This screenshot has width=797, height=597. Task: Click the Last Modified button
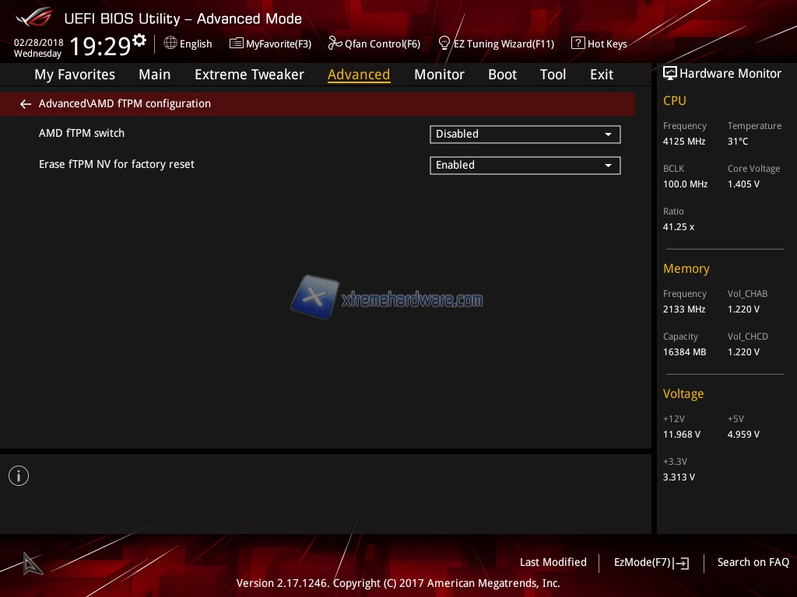553,562
